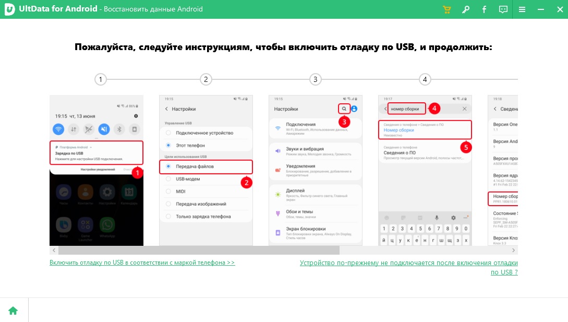Screen dimensions: 568x322
Task: Click the left arrow of horizontal scrollbar
Action: (x=54, y=250)
